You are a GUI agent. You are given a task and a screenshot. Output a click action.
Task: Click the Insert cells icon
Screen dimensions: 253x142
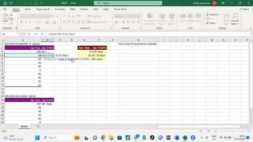183,16
